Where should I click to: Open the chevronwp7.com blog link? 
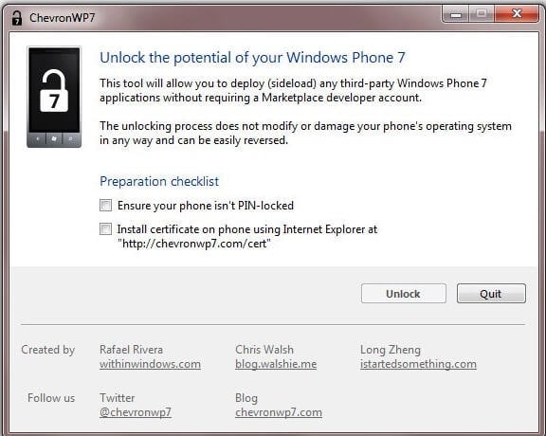click(279, 412)
